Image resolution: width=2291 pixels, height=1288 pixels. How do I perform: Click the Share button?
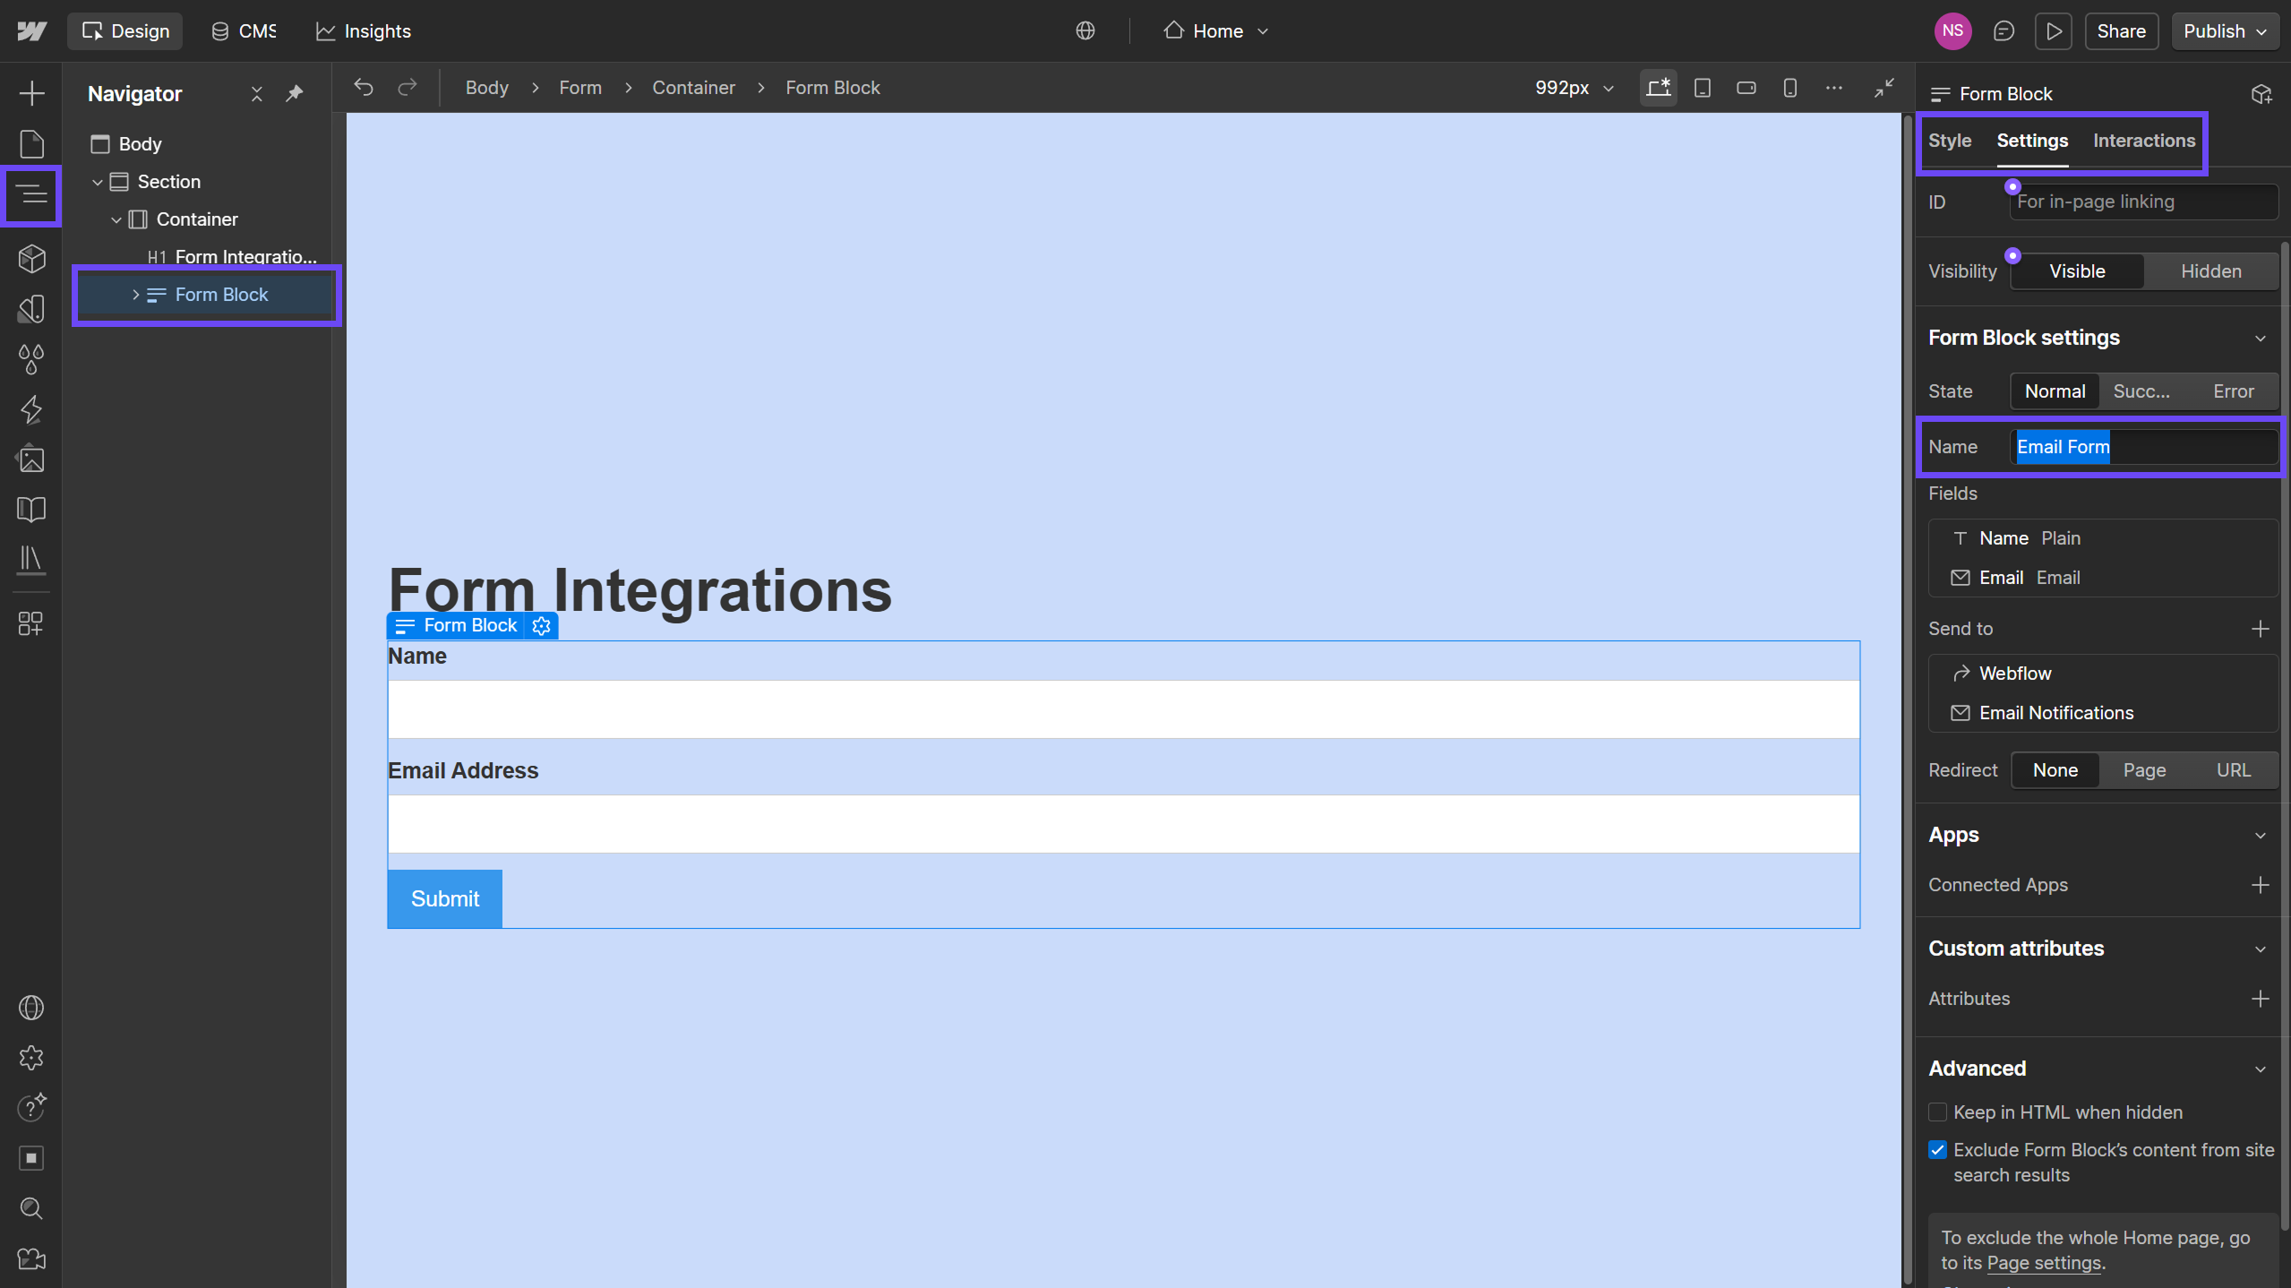coord(2121,31)
